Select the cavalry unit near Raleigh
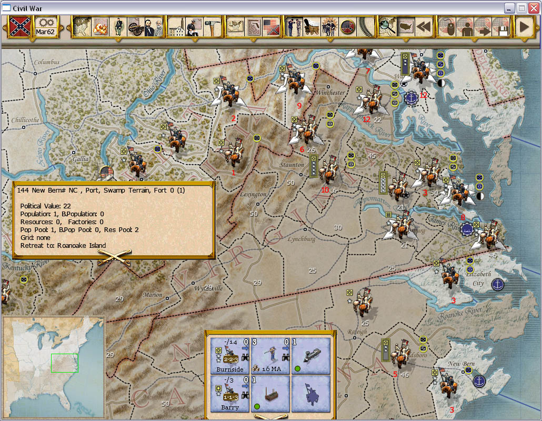The height and width of the screenshot is (421, 542). pyautogui.click(x=362, y=303)
